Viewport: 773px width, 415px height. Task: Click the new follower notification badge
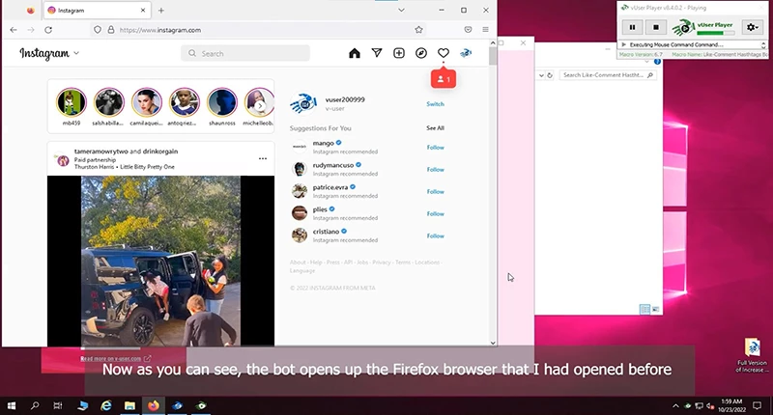point(444,79)
